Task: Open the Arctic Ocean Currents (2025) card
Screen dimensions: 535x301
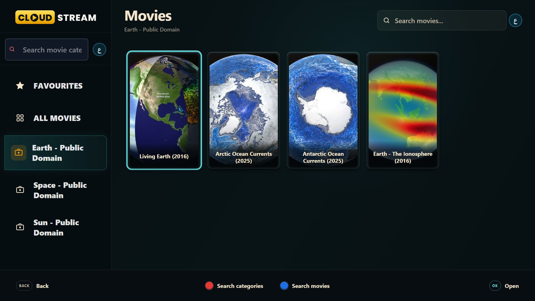Action: [x=244, y=110]
